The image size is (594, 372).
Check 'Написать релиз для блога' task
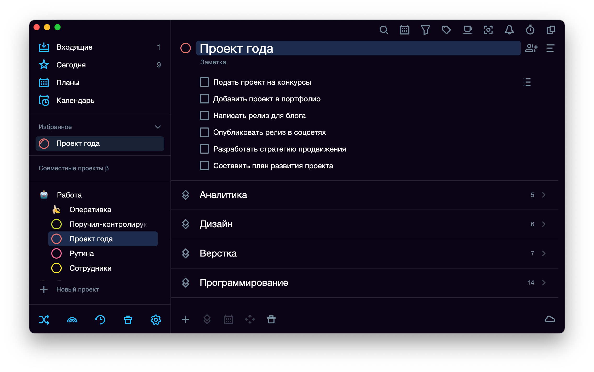tap(204, 115)
